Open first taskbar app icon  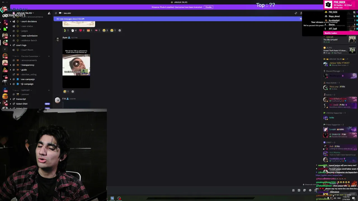click(112, 198)
